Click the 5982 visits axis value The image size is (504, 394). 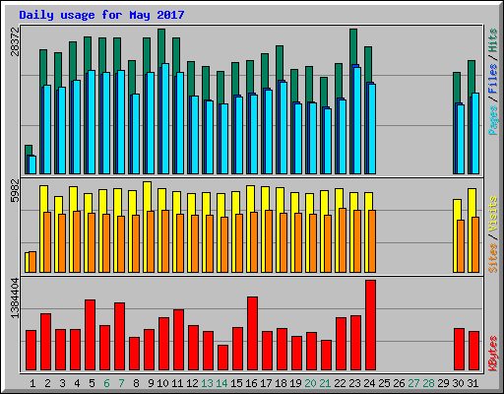(x=16, y=190)
